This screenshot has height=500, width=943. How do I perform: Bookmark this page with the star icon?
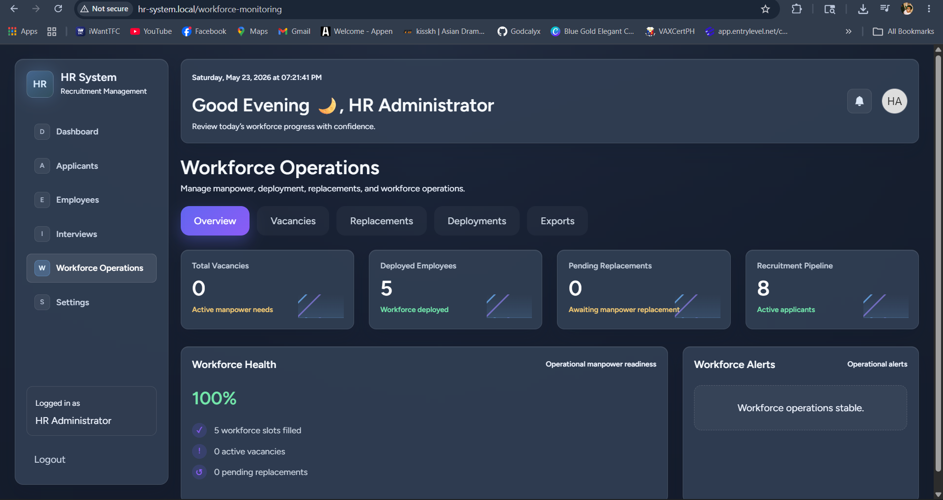[765, 9]
